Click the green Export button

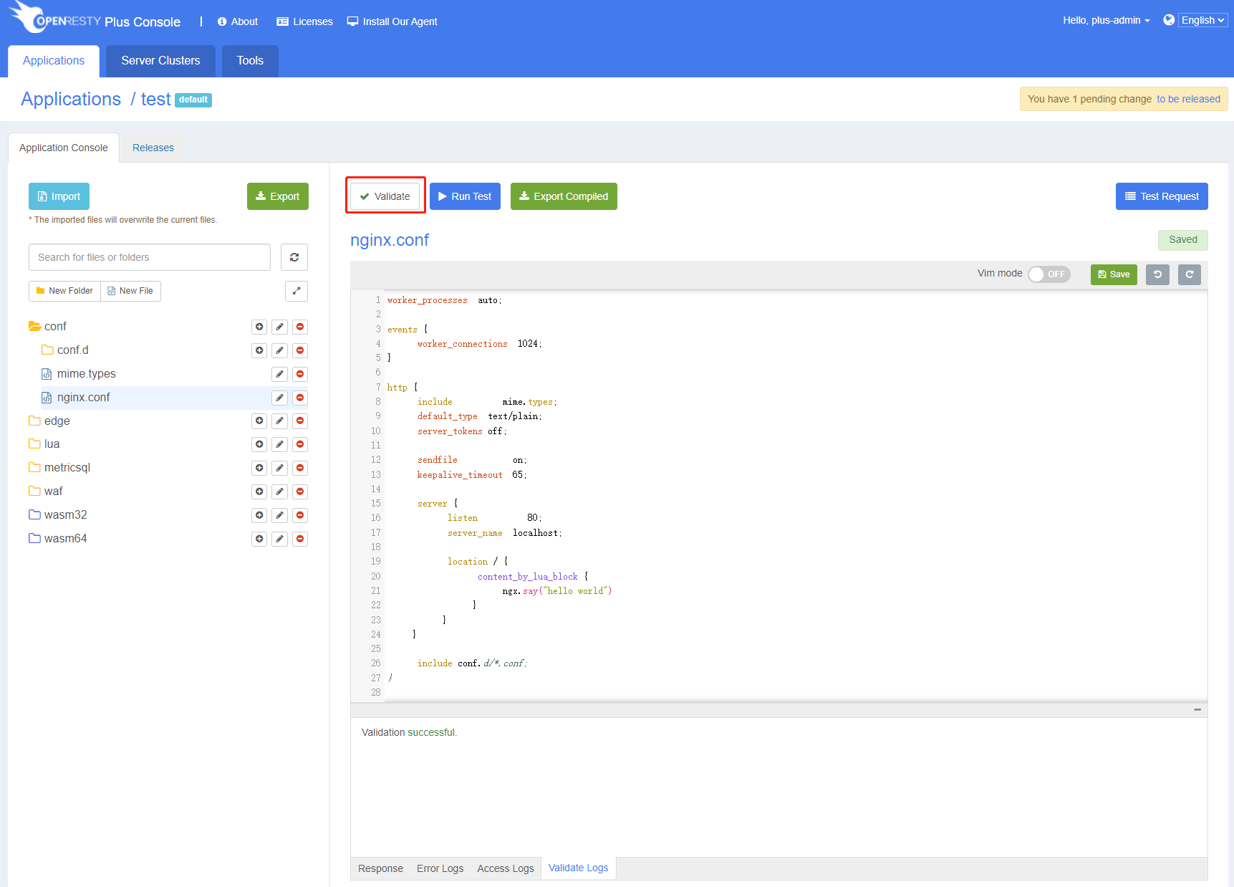click(x=278, y=196)
